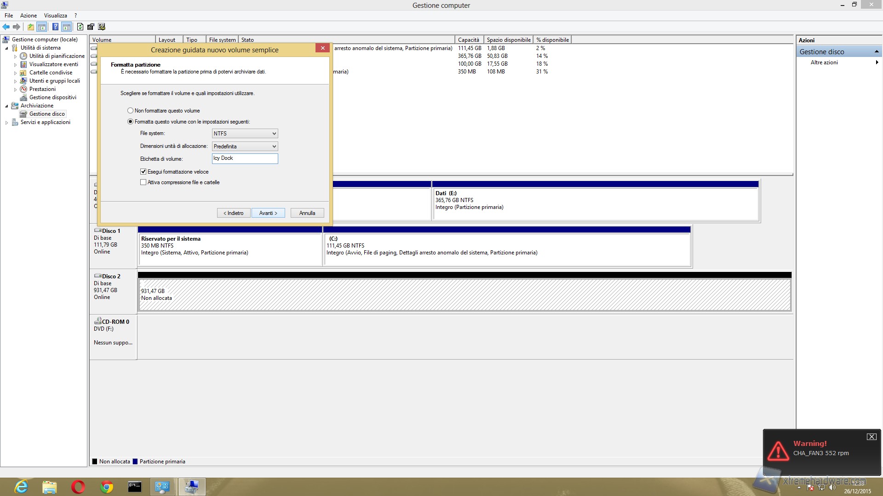Toggle the show/hide action pane icon

pos(67,27)
